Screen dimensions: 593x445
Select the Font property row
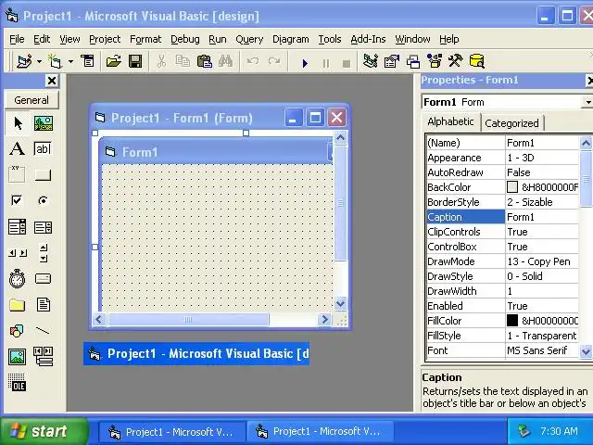tap(502, 350)
